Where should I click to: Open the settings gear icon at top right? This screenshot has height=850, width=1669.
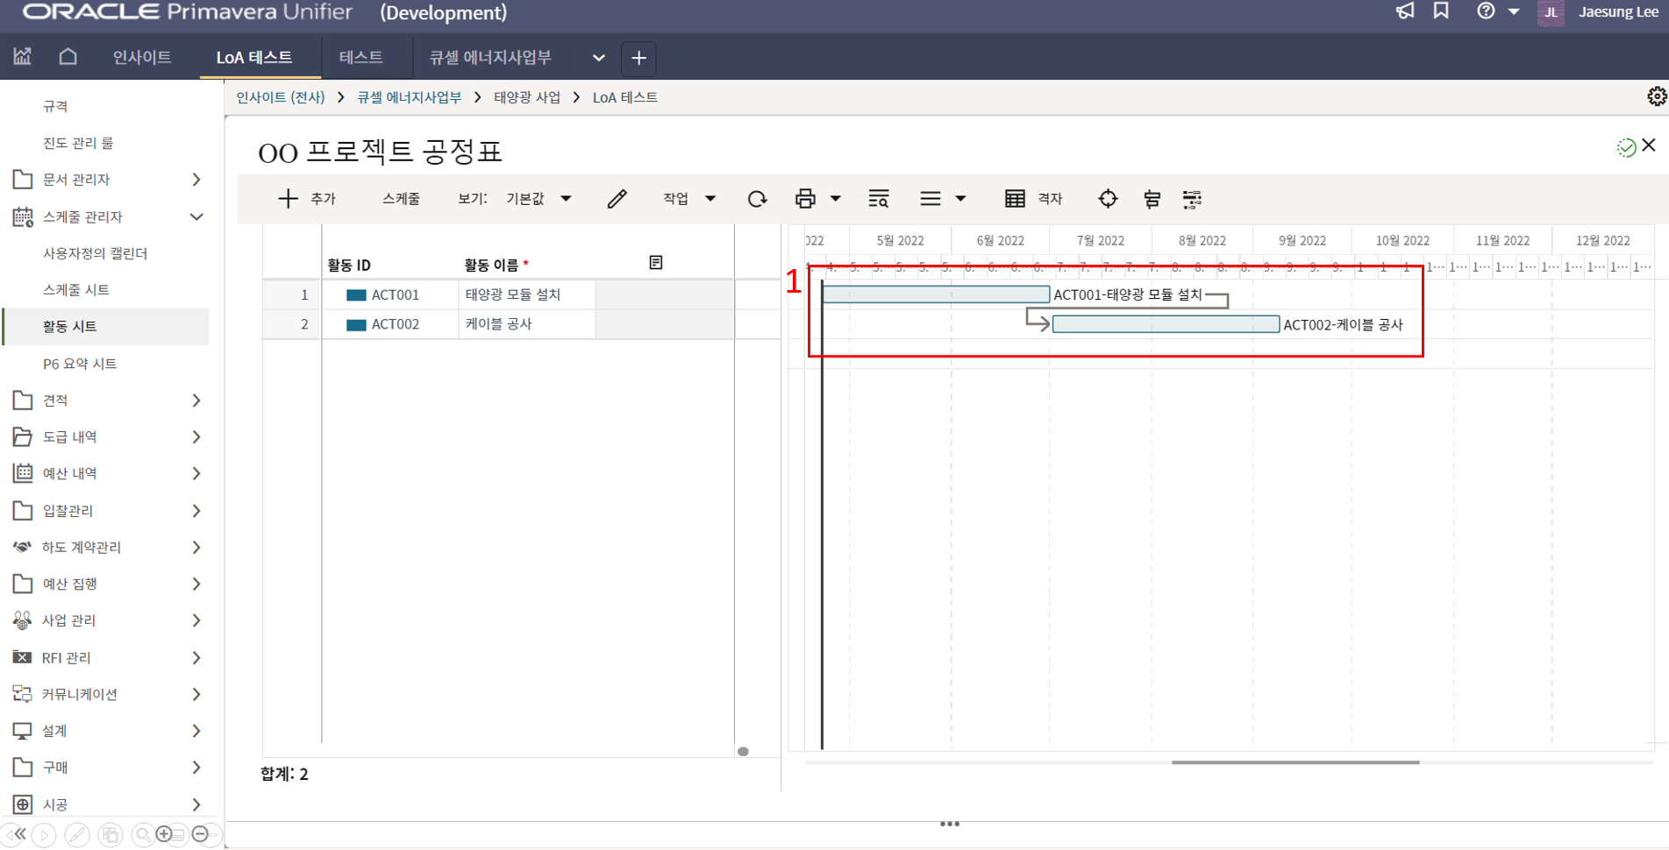pyautogui.click(x=1656, y=96)
